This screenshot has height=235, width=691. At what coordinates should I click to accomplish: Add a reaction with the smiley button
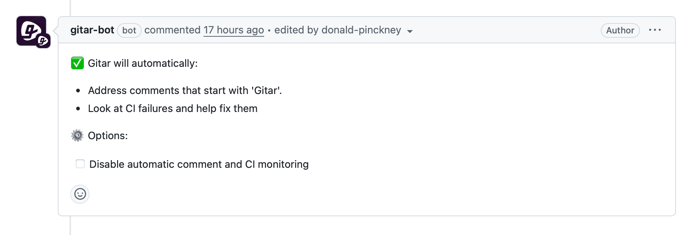pos(80,194)
